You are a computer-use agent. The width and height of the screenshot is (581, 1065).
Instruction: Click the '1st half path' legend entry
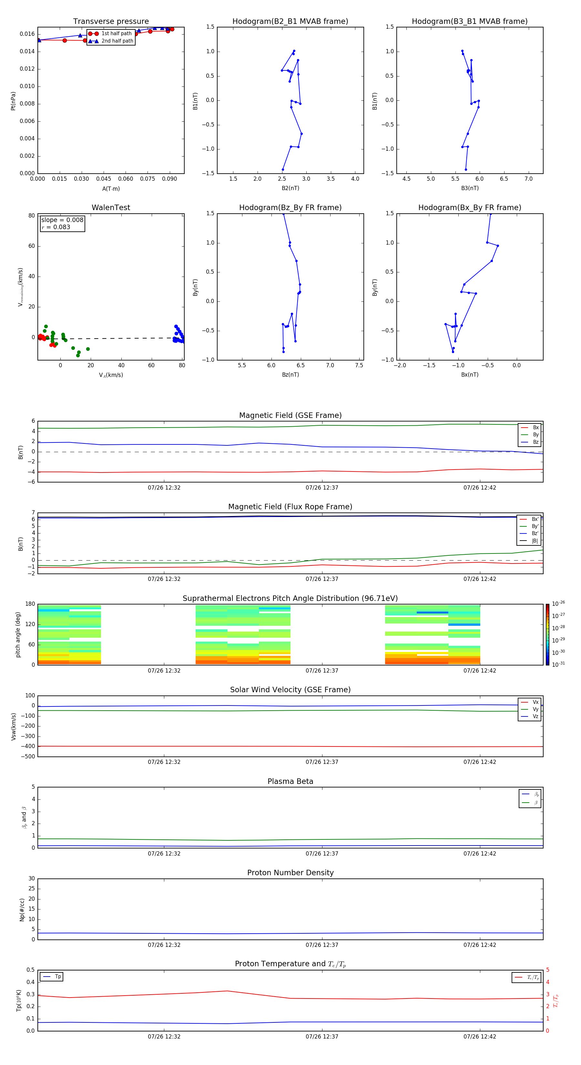[110, 34]
